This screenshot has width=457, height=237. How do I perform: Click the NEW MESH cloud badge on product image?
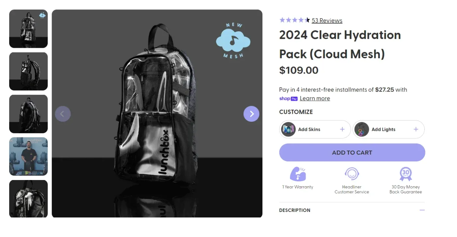click(233, 40)
